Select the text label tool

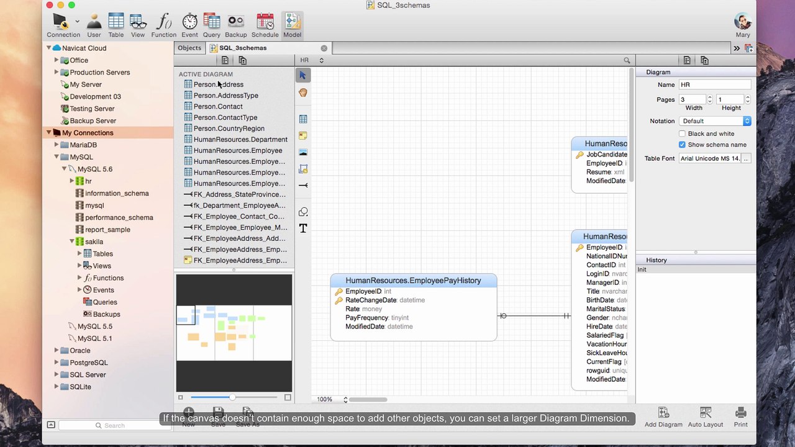tap(303, 228)
